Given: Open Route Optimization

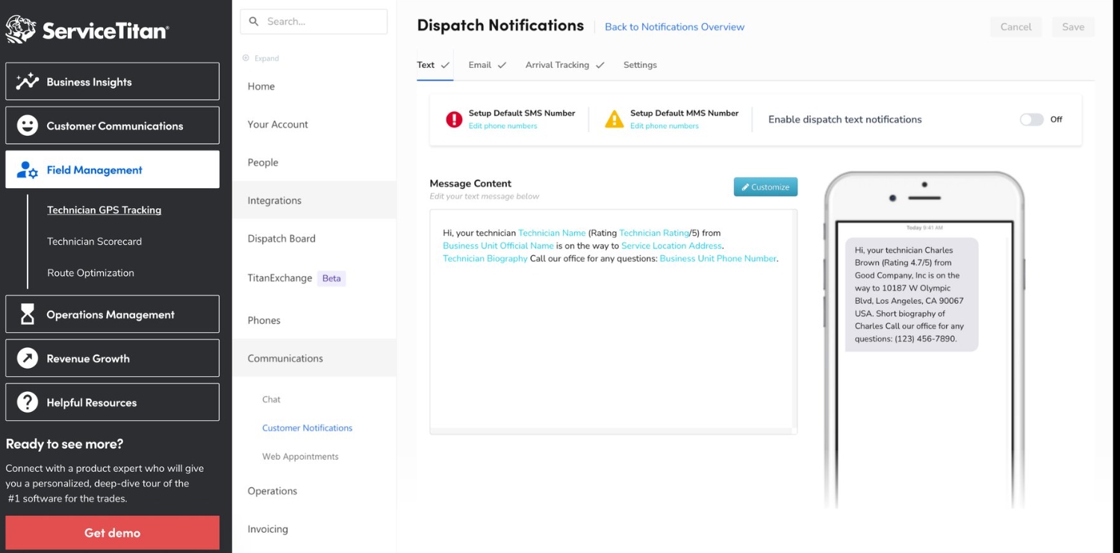Looking at the screenshot, I should pos(90,272).
